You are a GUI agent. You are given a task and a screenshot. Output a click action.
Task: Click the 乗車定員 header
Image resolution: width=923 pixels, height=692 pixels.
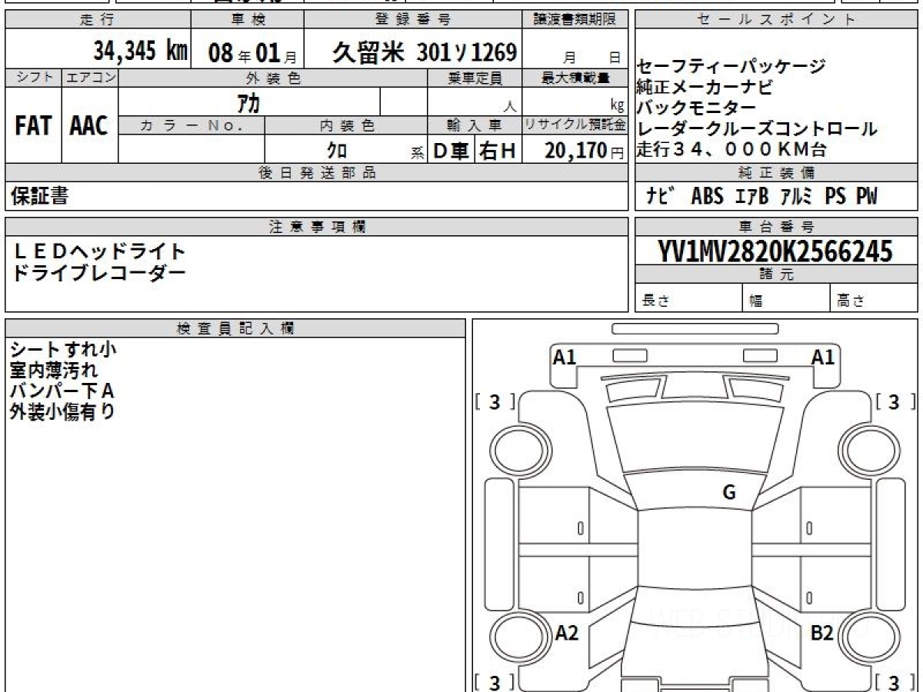[475, 78]
